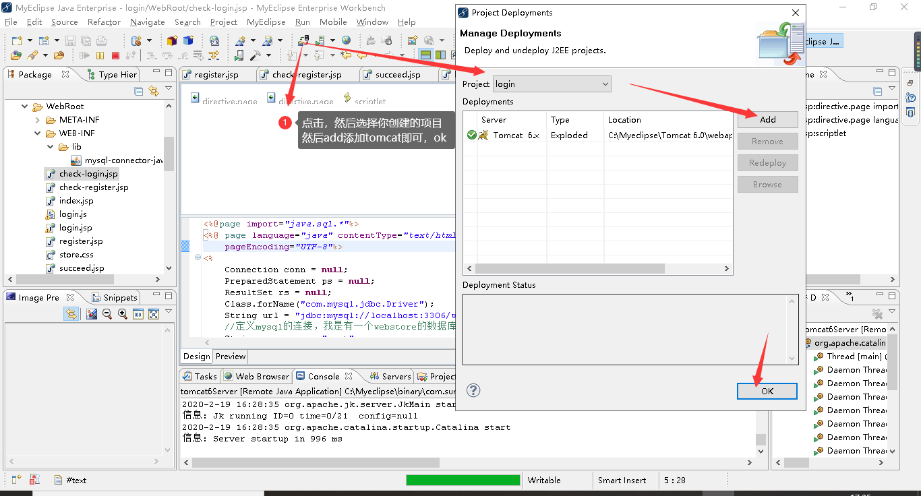
Task: Click the 100% actual-size icon in Image Preview
Action: click(137, 313)
